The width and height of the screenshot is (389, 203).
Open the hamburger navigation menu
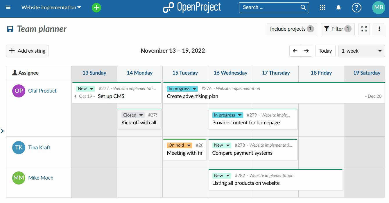click(8, 8)
